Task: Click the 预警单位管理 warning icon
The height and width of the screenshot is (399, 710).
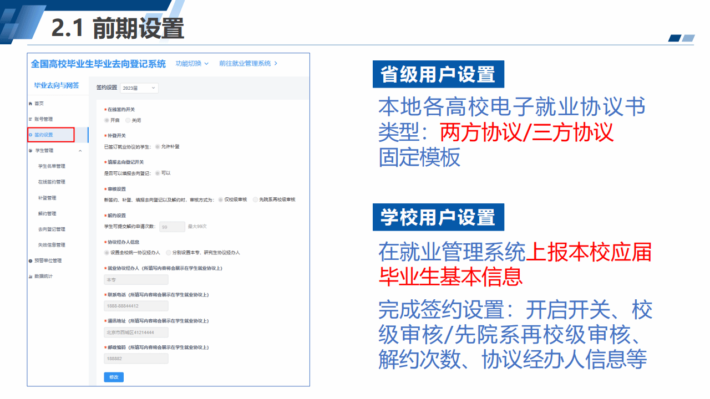Action: tap(30, 260)
